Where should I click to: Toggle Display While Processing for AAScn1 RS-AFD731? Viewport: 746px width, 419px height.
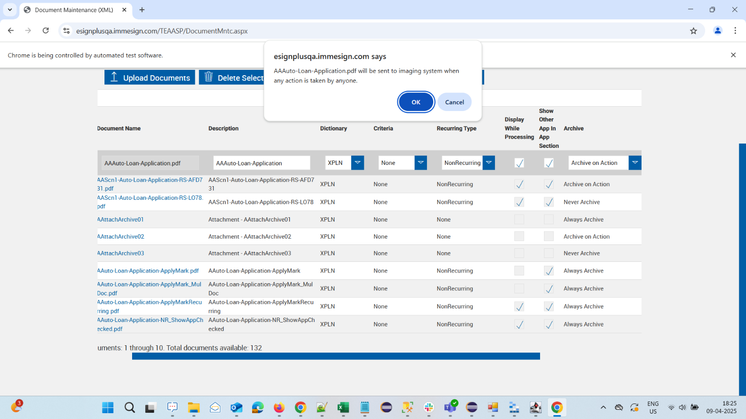click(x=519, y=184)
